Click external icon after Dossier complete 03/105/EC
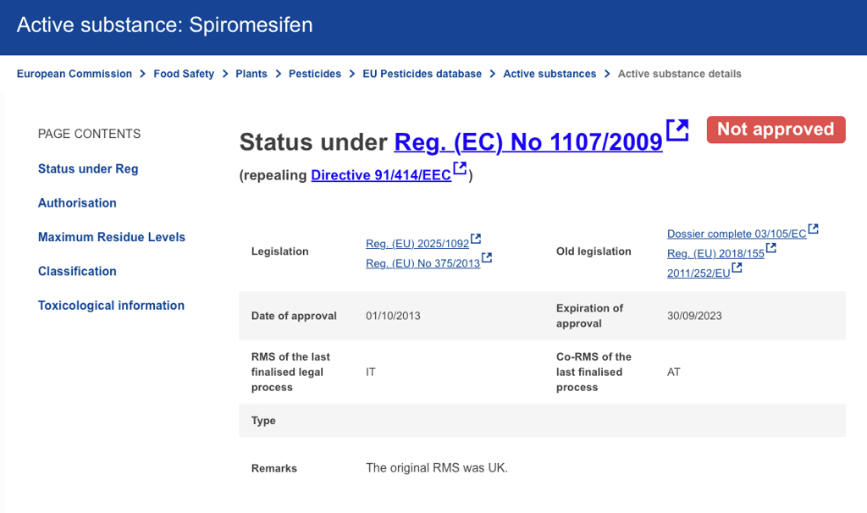The image size is (867, 513). coord(814,229)
